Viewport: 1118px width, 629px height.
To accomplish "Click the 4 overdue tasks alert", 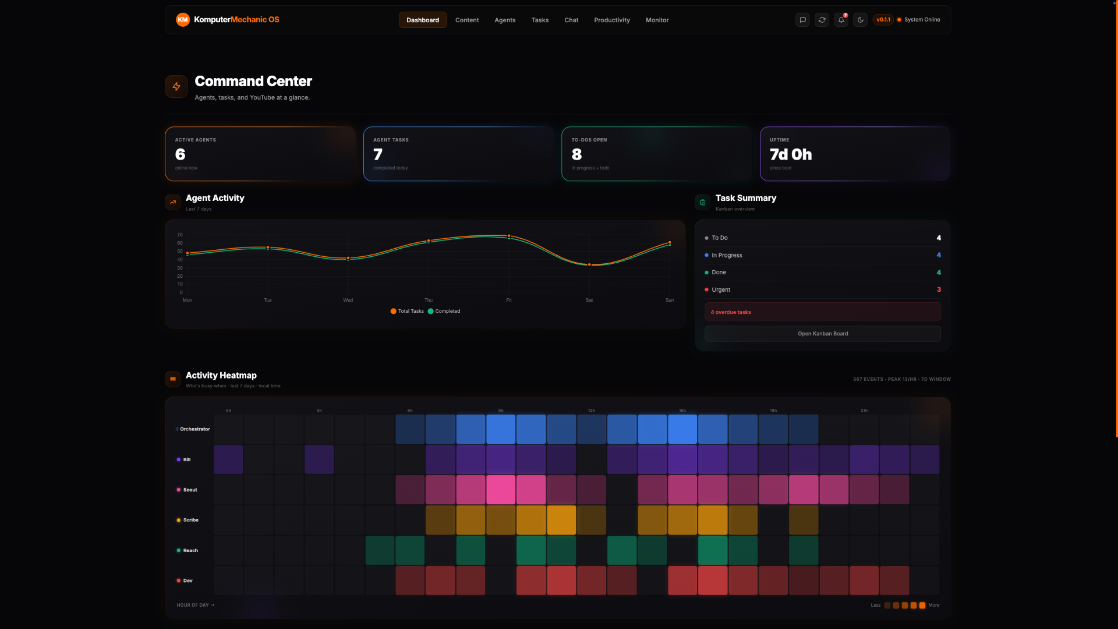I will coord(823,312).
